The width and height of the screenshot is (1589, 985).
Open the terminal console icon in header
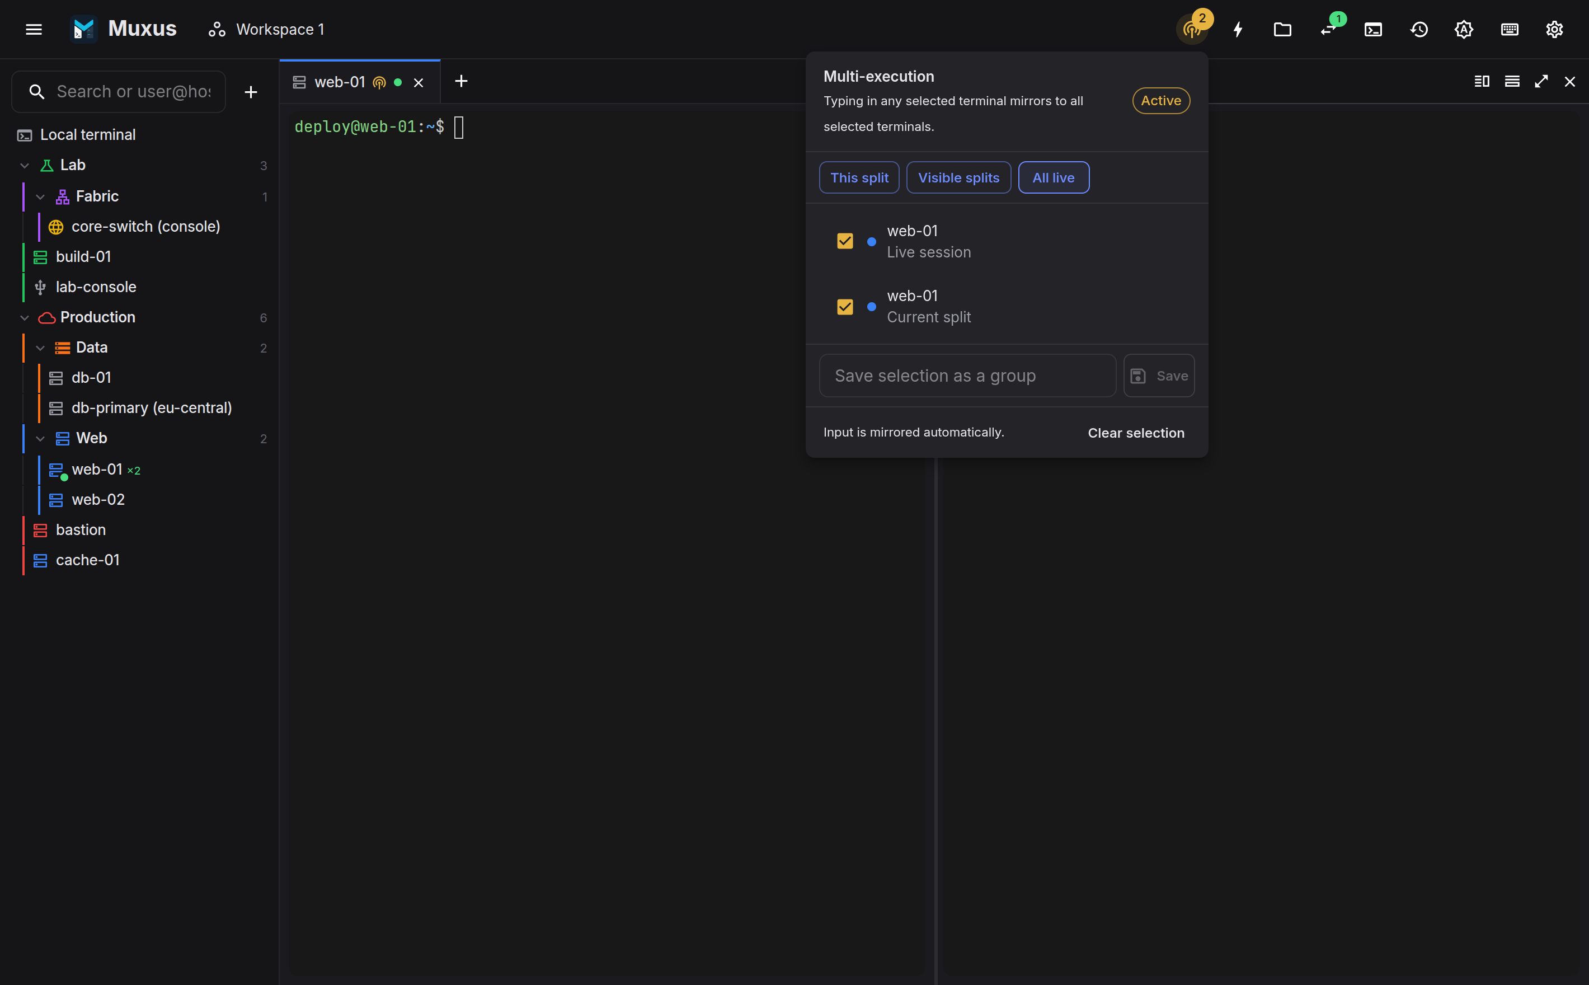tap(1374, 29)
